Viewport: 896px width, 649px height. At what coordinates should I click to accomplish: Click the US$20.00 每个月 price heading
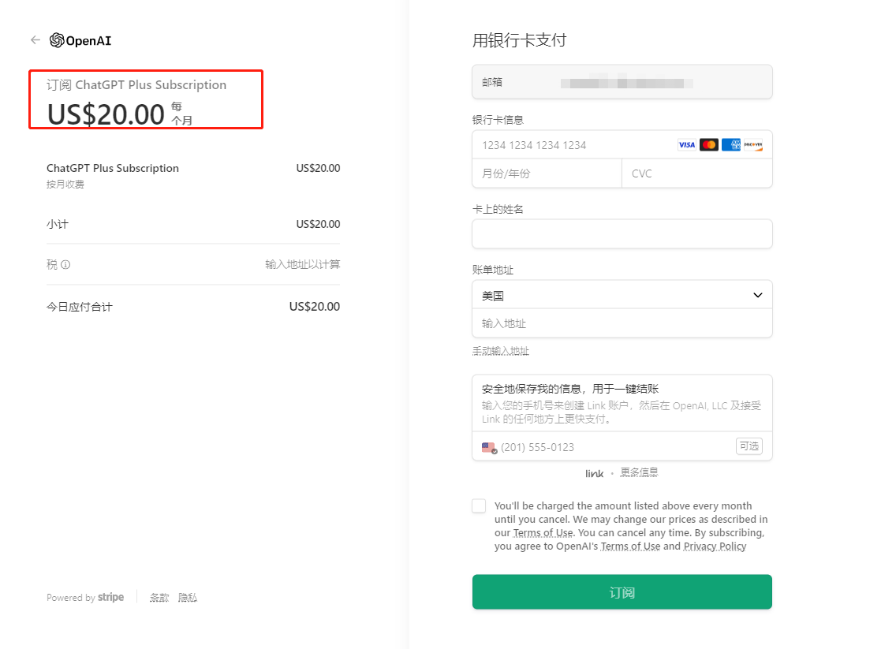120,114
